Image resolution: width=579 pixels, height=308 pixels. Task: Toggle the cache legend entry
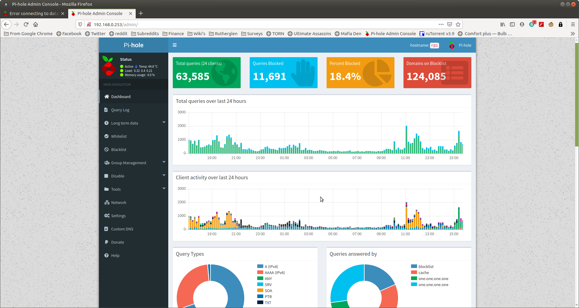point(420,273)
